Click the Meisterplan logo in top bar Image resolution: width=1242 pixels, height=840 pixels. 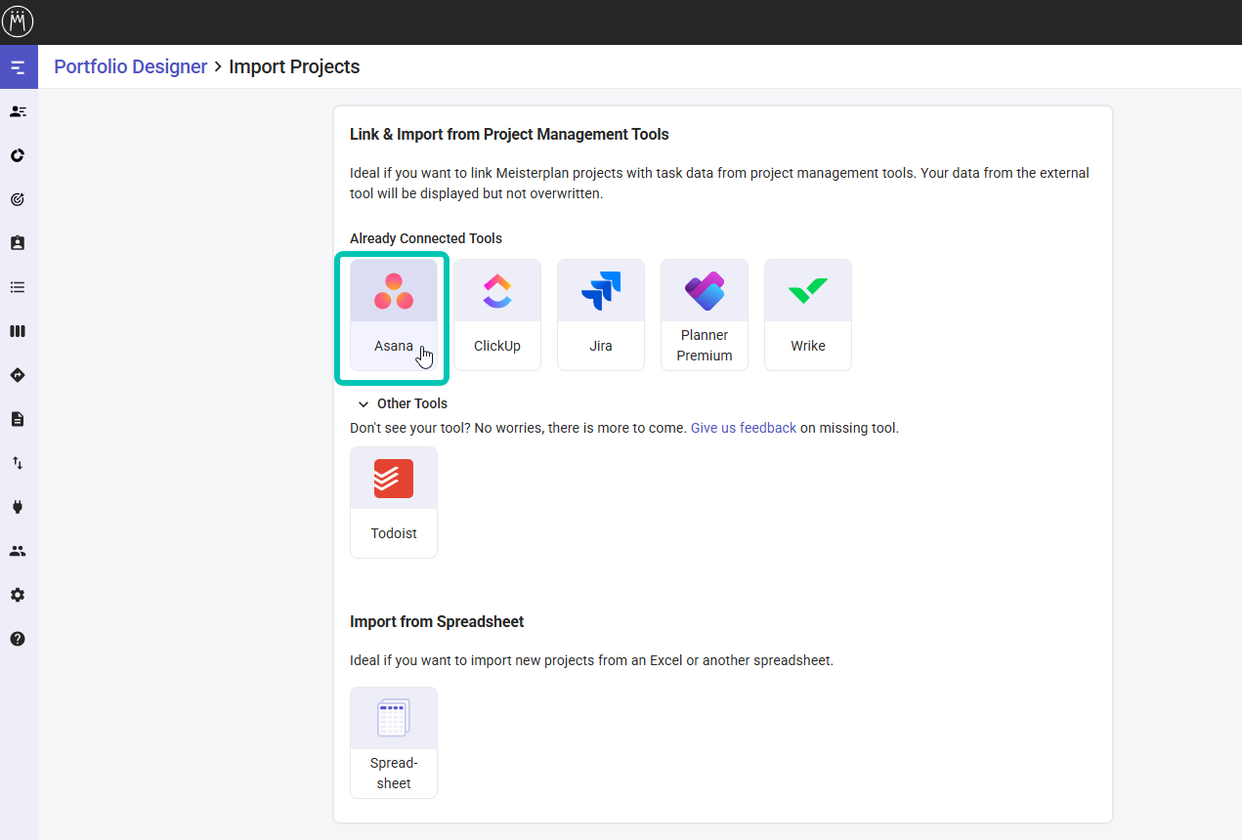coord(19,21)
